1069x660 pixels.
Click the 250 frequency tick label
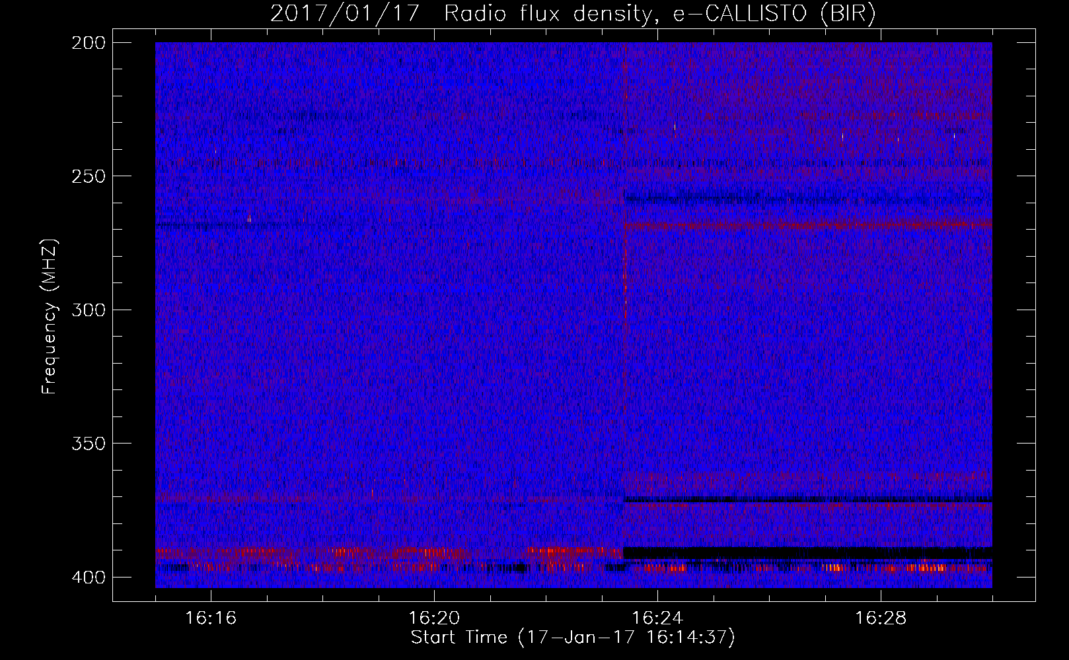(x=88, y=176)
